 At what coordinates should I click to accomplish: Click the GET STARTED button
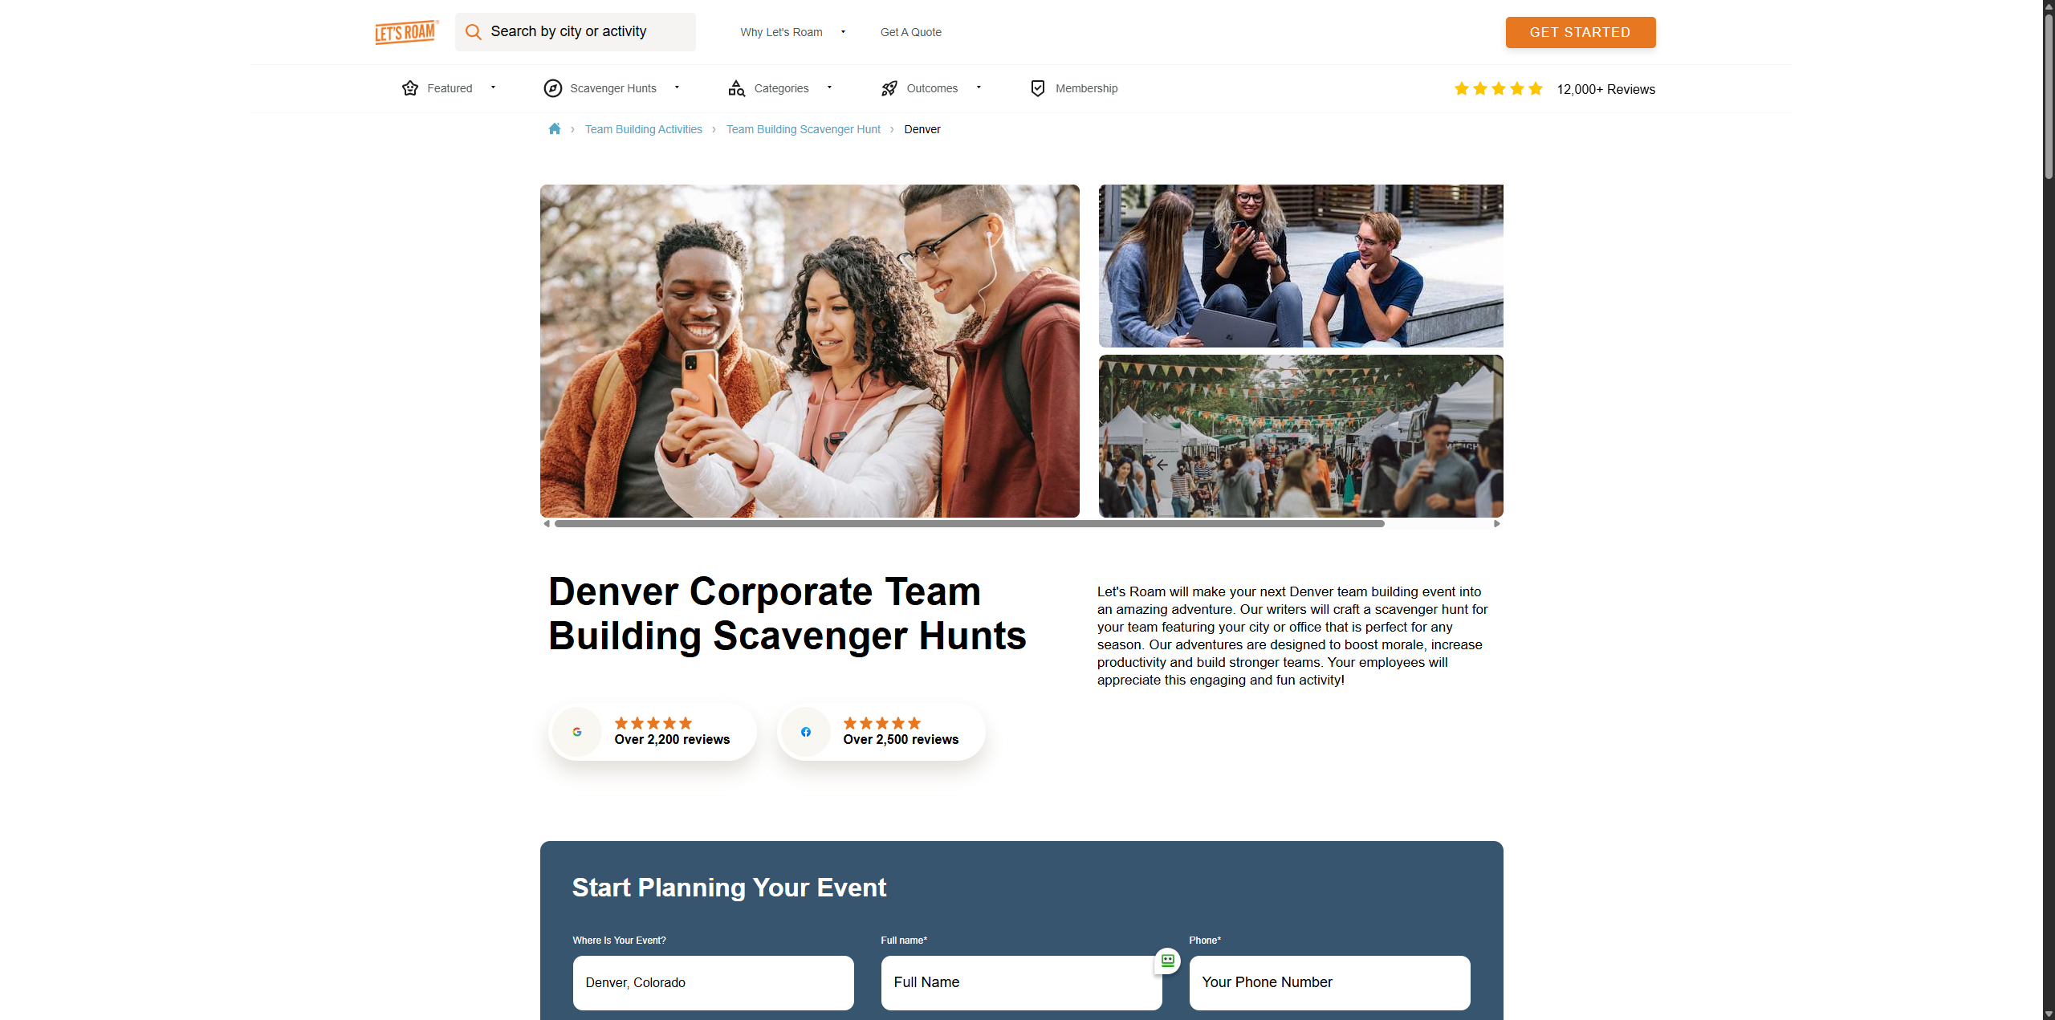tap(1581, 32)
